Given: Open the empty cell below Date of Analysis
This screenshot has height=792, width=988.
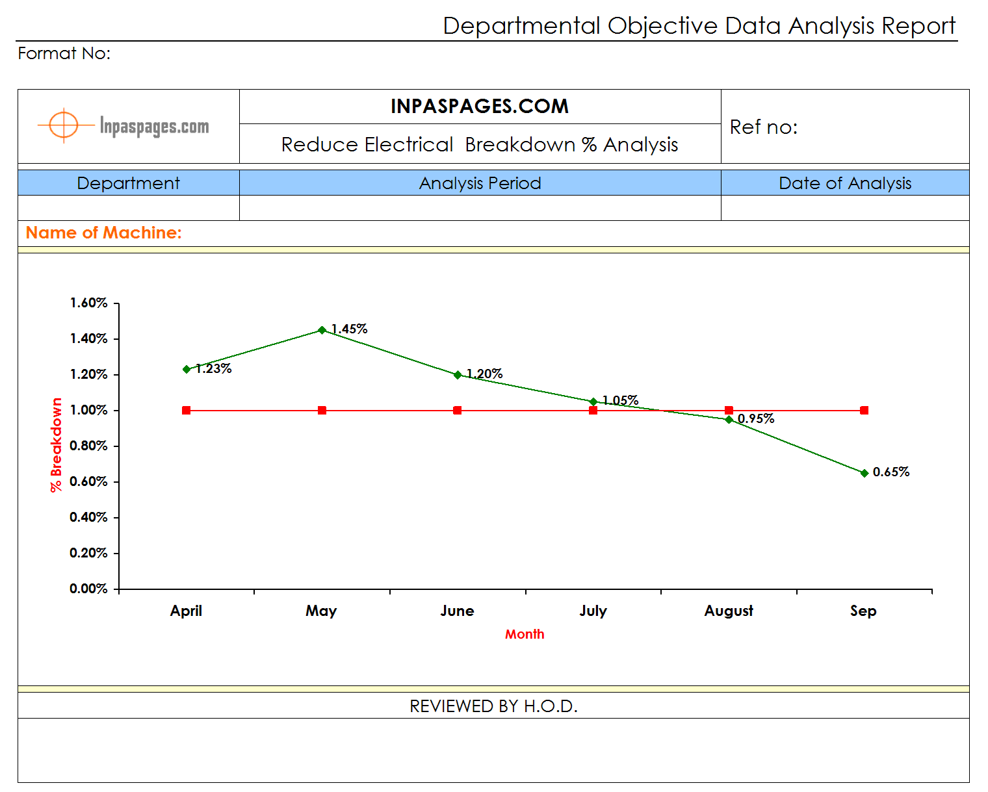Looking at the screenshot, I should point(846,208).
